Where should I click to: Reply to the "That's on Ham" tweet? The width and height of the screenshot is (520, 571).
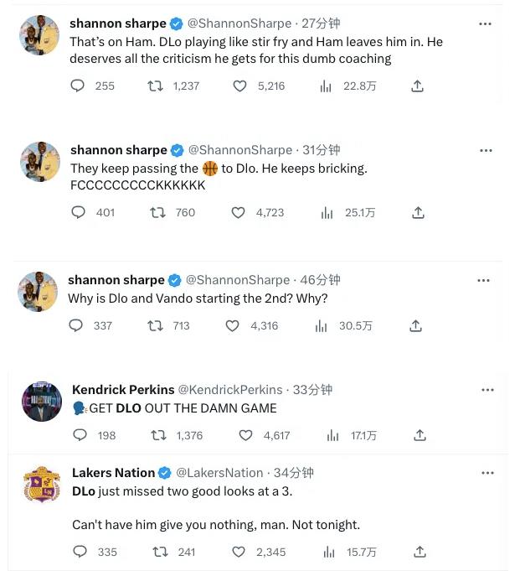point(78,86)
